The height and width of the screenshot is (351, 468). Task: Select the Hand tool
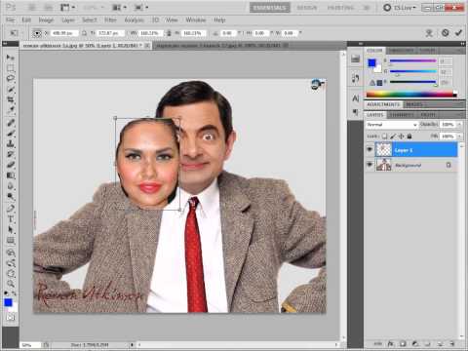click(x=11, y=273)
